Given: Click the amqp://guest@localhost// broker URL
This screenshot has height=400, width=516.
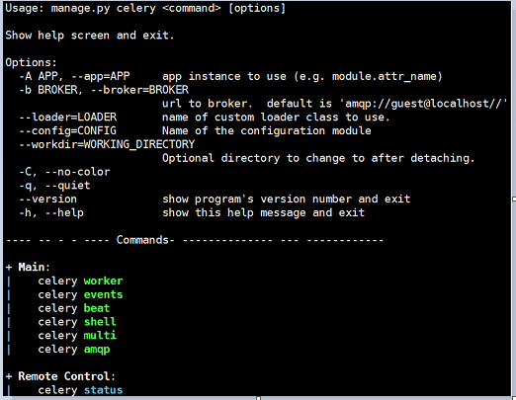Looking at the screenshot, I should pyautogui.click(x=423, y=104).
